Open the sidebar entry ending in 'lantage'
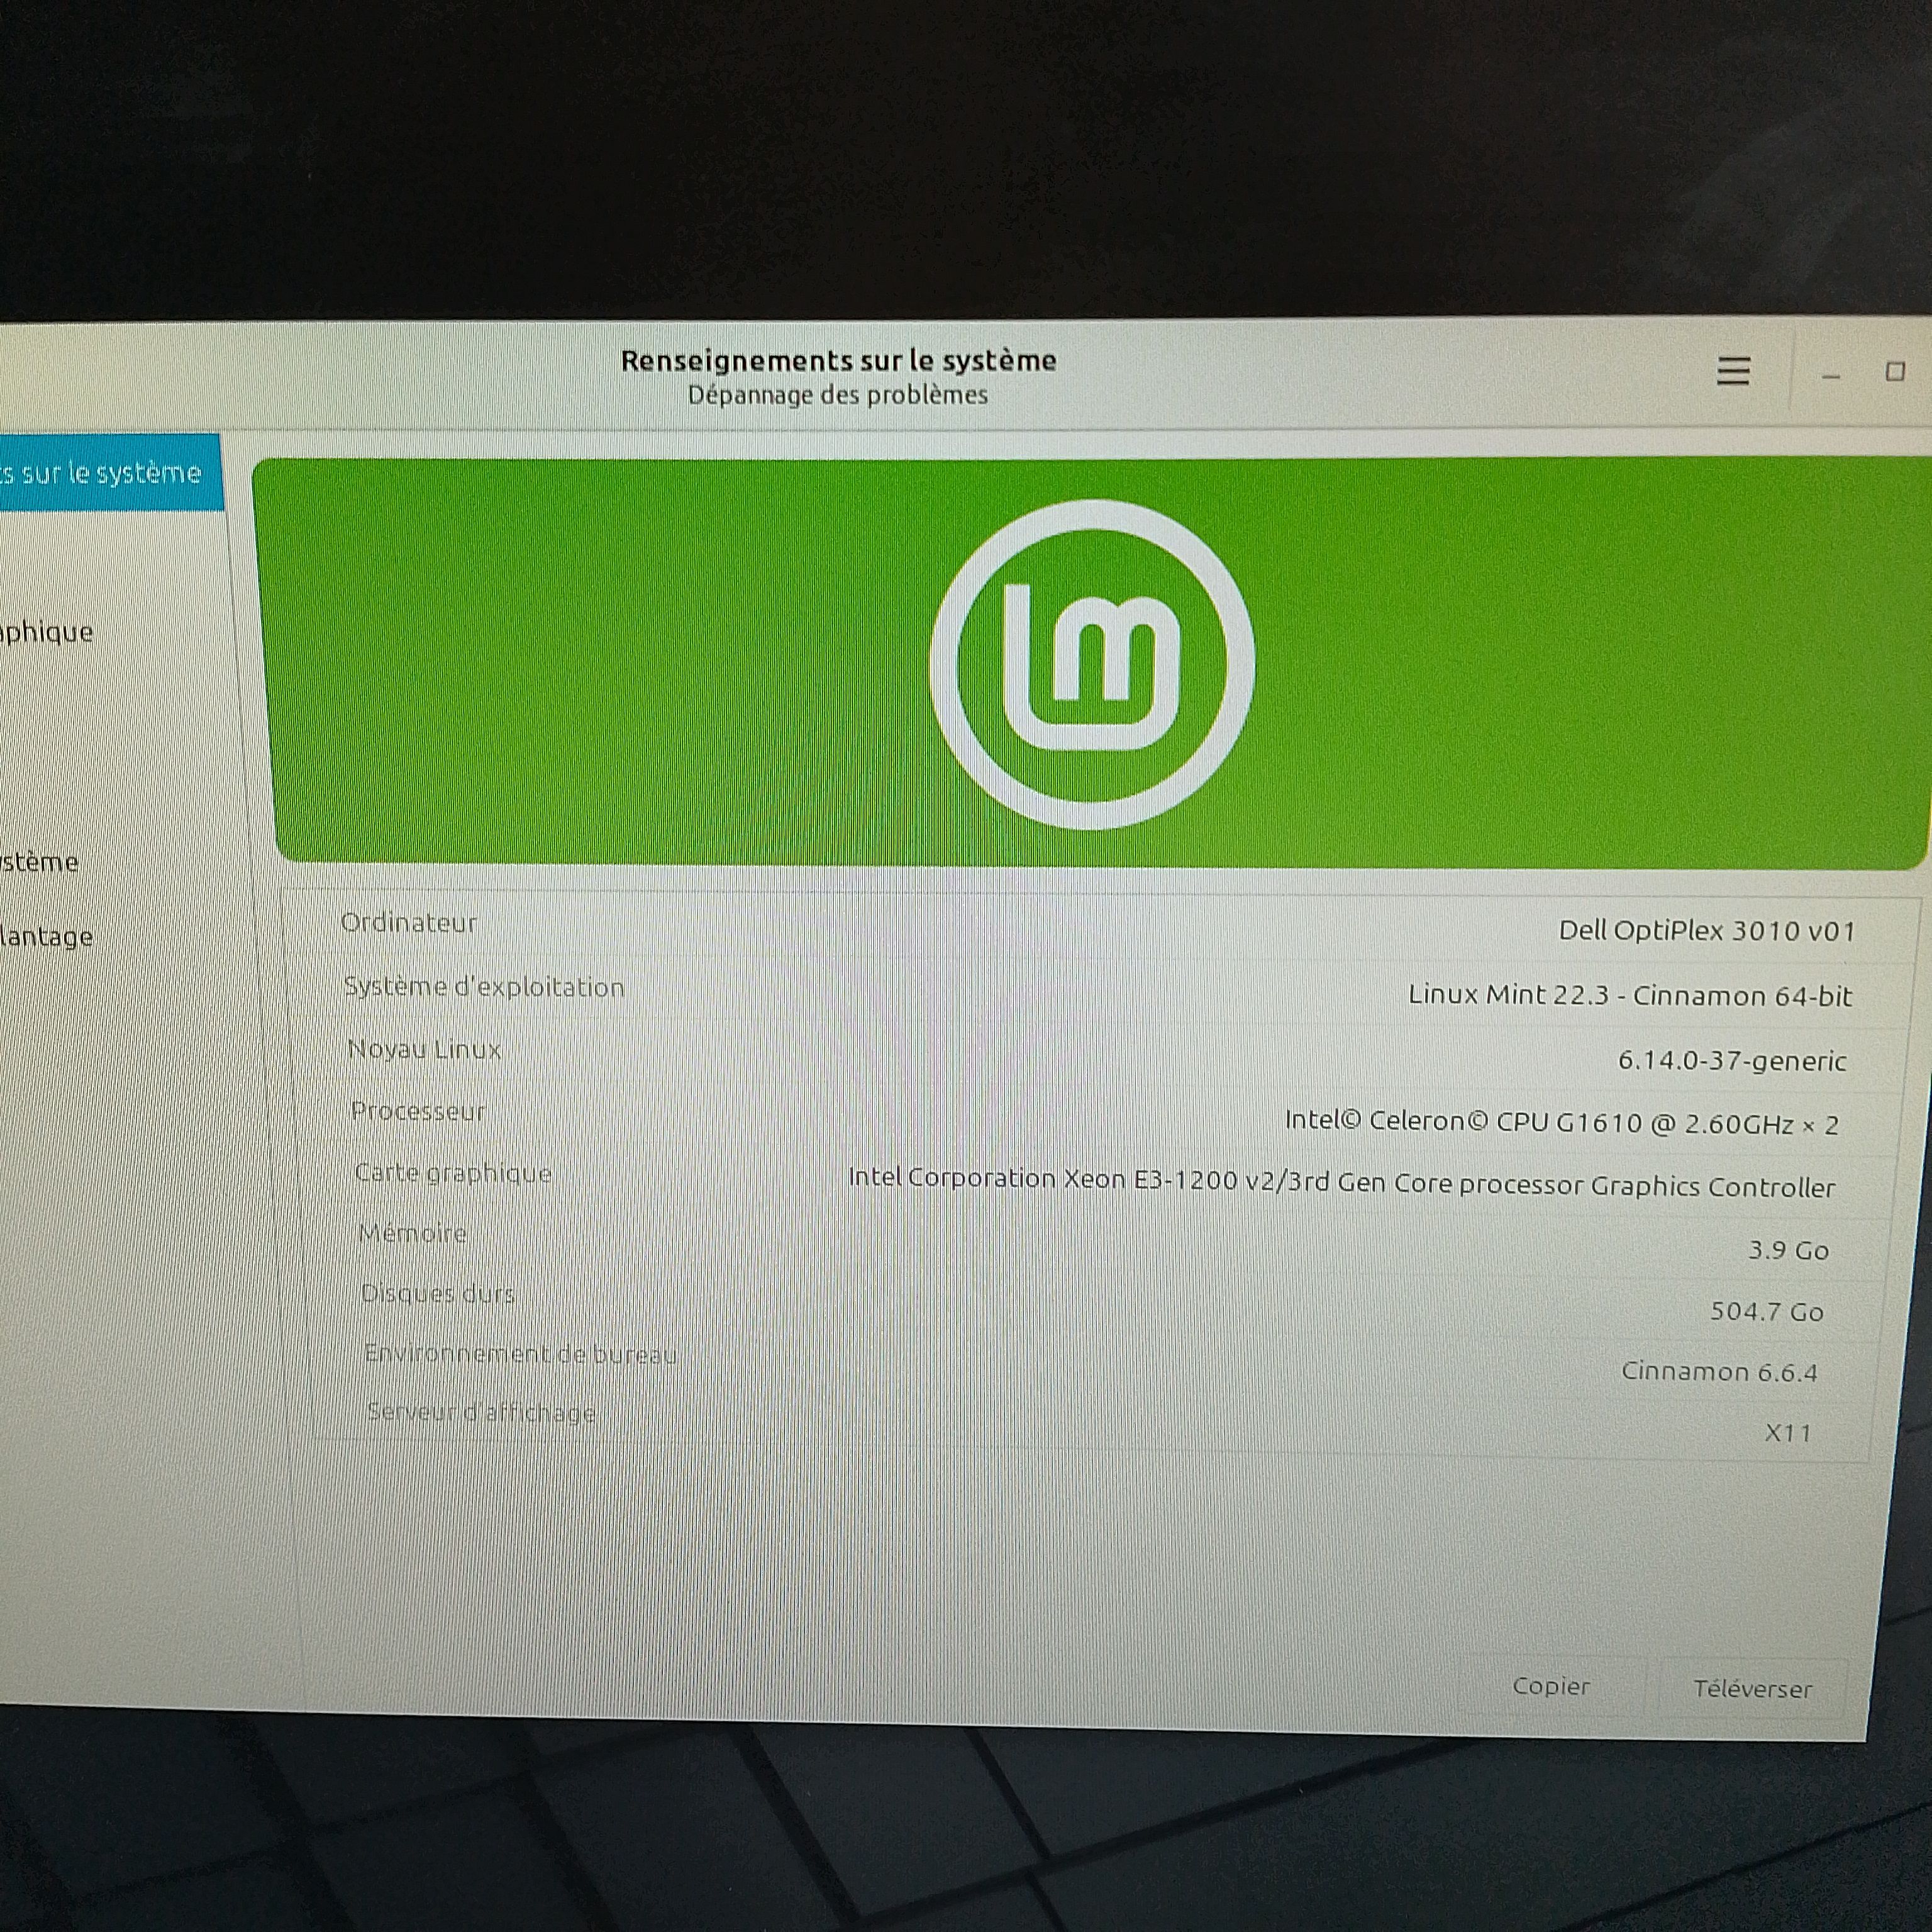The height and width of the screenshot is (1932, 1932). coord(47,937)
